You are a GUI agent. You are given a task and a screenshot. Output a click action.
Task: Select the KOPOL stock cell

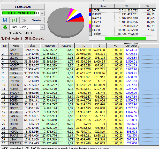16,132
